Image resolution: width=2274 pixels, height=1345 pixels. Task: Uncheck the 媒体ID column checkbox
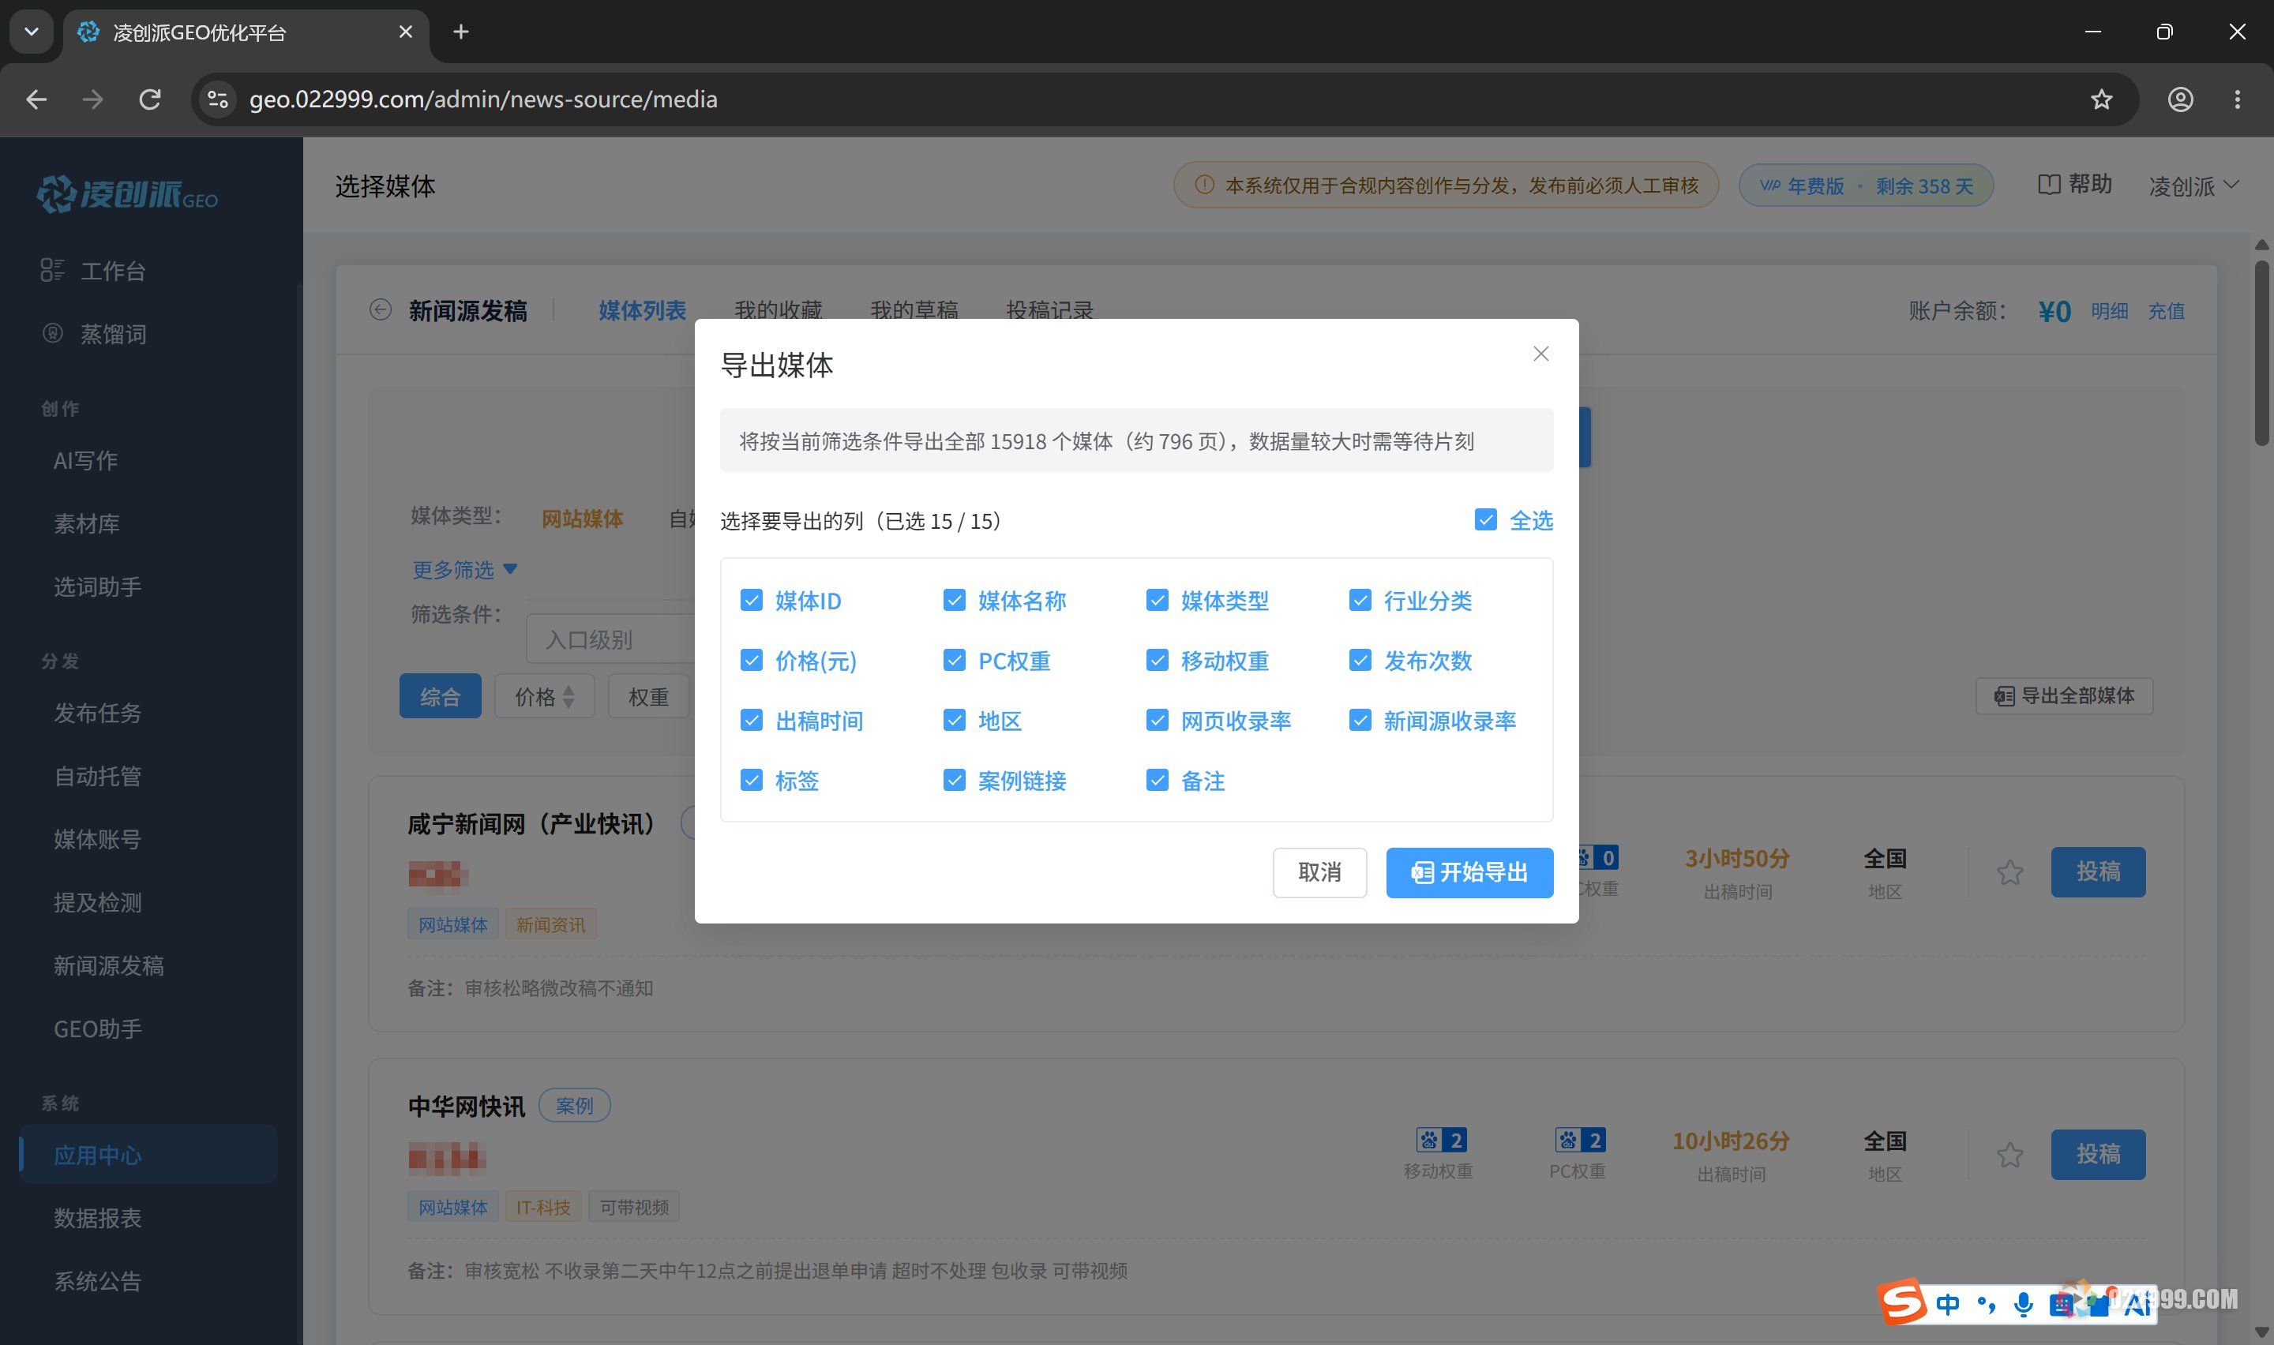pos(752,600)
